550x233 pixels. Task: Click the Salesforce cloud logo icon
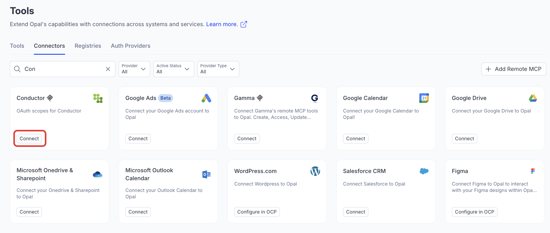[424, 171]
